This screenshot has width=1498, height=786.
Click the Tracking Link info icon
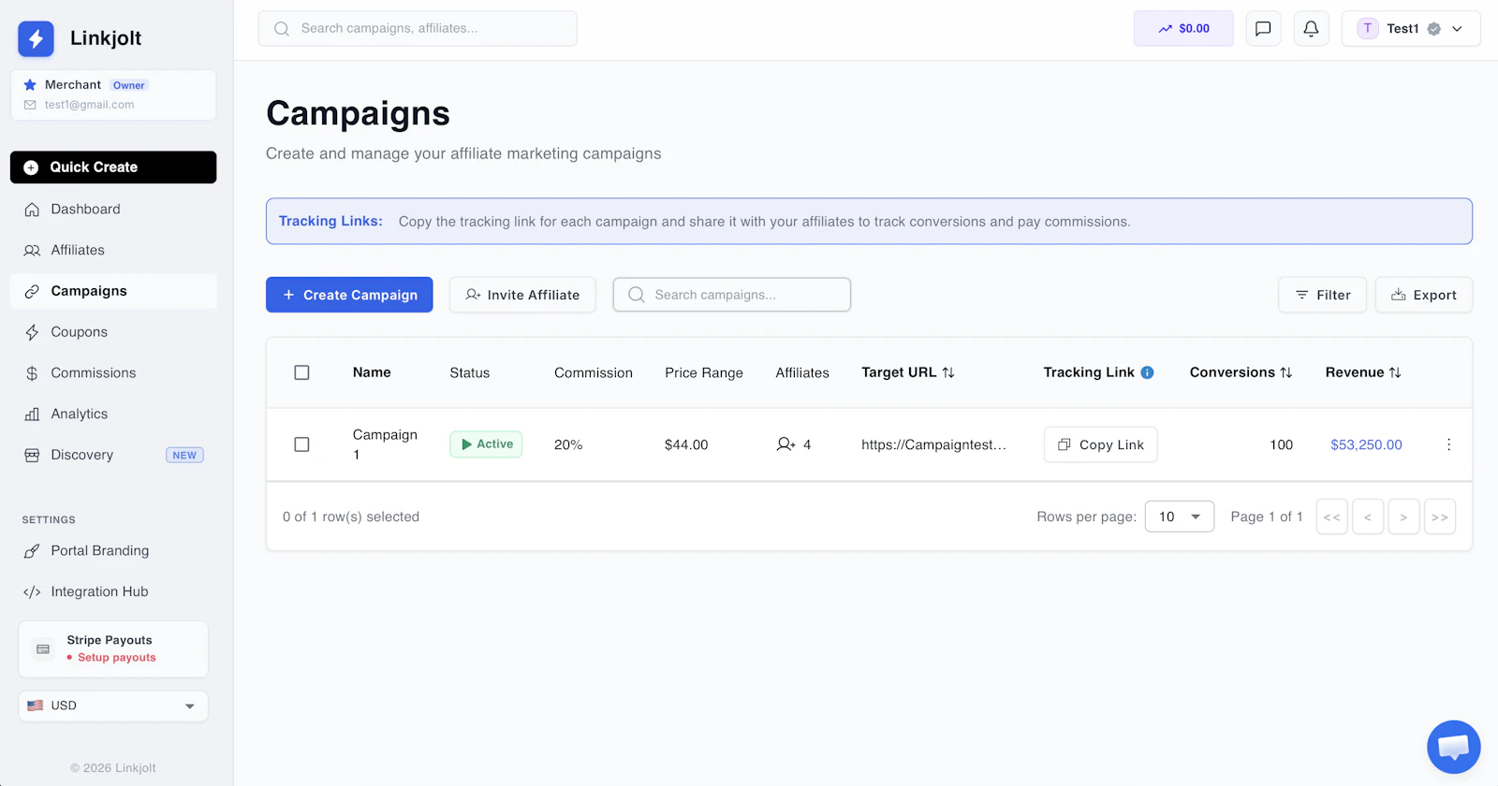point(1148,372)
